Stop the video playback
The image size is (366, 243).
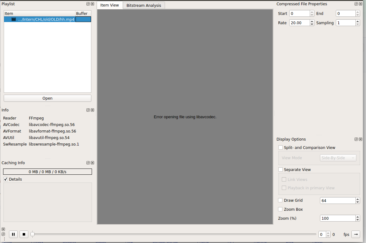pyautogui.click(x=24, y=234)
